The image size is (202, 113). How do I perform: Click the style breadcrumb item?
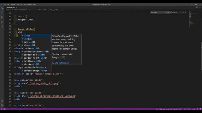tap(53, 10)
